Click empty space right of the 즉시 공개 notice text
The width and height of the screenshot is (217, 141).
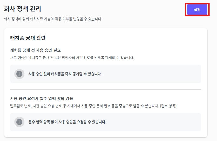tap(153, 74)
